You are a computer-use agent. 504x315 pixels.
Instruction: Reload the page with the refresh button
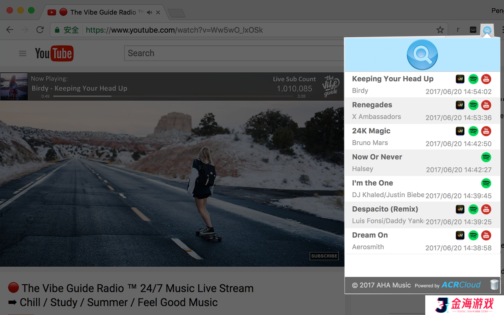tap(40, 30)
